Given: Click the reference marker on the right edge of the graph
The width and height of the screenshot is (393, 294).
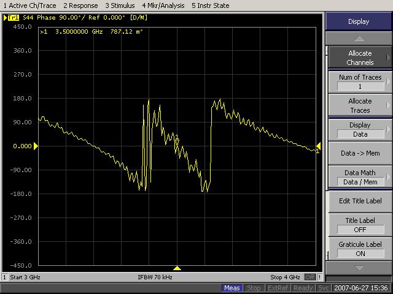Looking at the screenshot, I should [318, 146].
